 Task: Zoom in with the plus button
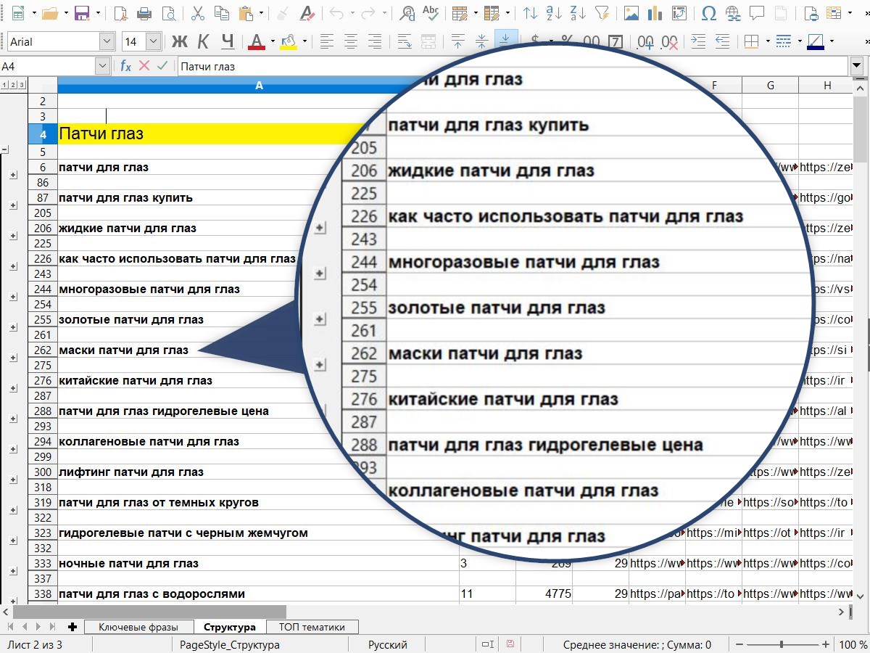tap(826, 644)
